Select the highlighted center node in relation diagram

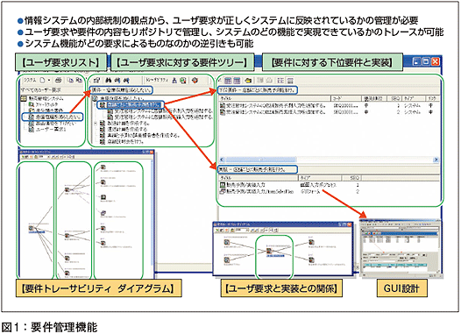point(269,251)
